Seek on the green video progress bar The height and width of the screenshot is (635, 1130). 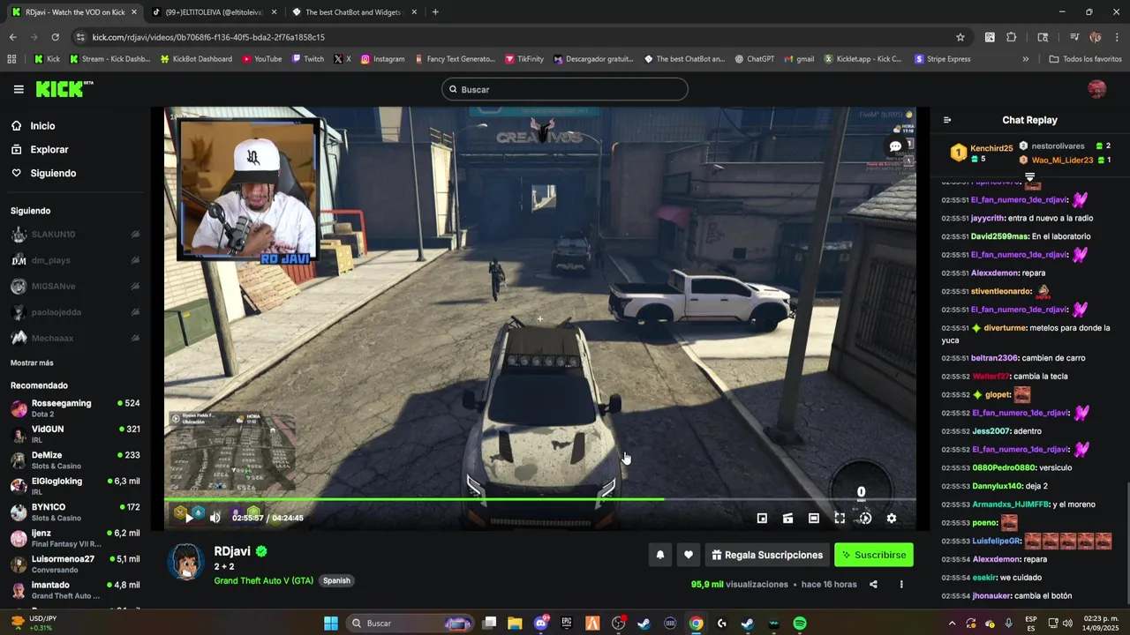tap(540, 499)
